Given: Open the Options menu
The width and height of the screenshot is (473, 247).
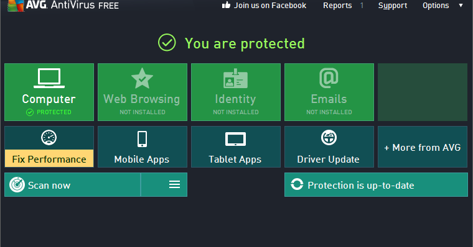Looking at the screenshot, I should click(x=436, y=6).
